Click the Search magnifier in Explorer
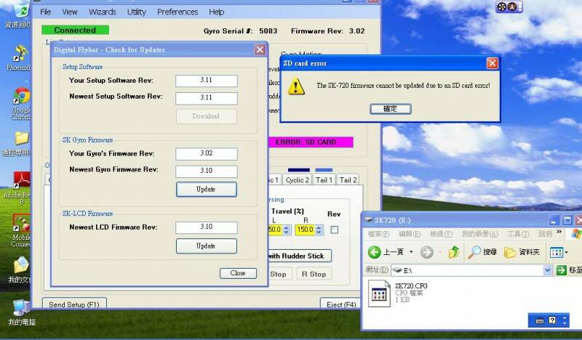 pos(474,252)
